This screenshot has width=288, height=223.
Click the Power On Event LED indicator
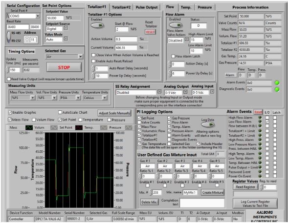coord(260,176)
